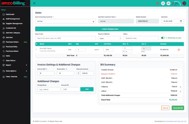Click the Invoice Disc. % field
Image resolution: width=189 pixels, height=124 pixels.
(x=65, y=73)
